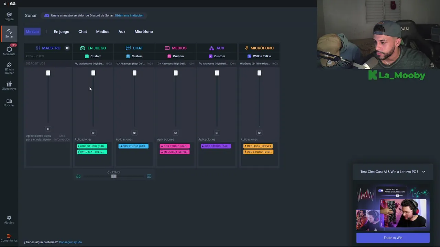Screen dimensions: 440x247
Task: Select MEDIASDK_SERVER app in Medios
Action: [x=175, y=152]
